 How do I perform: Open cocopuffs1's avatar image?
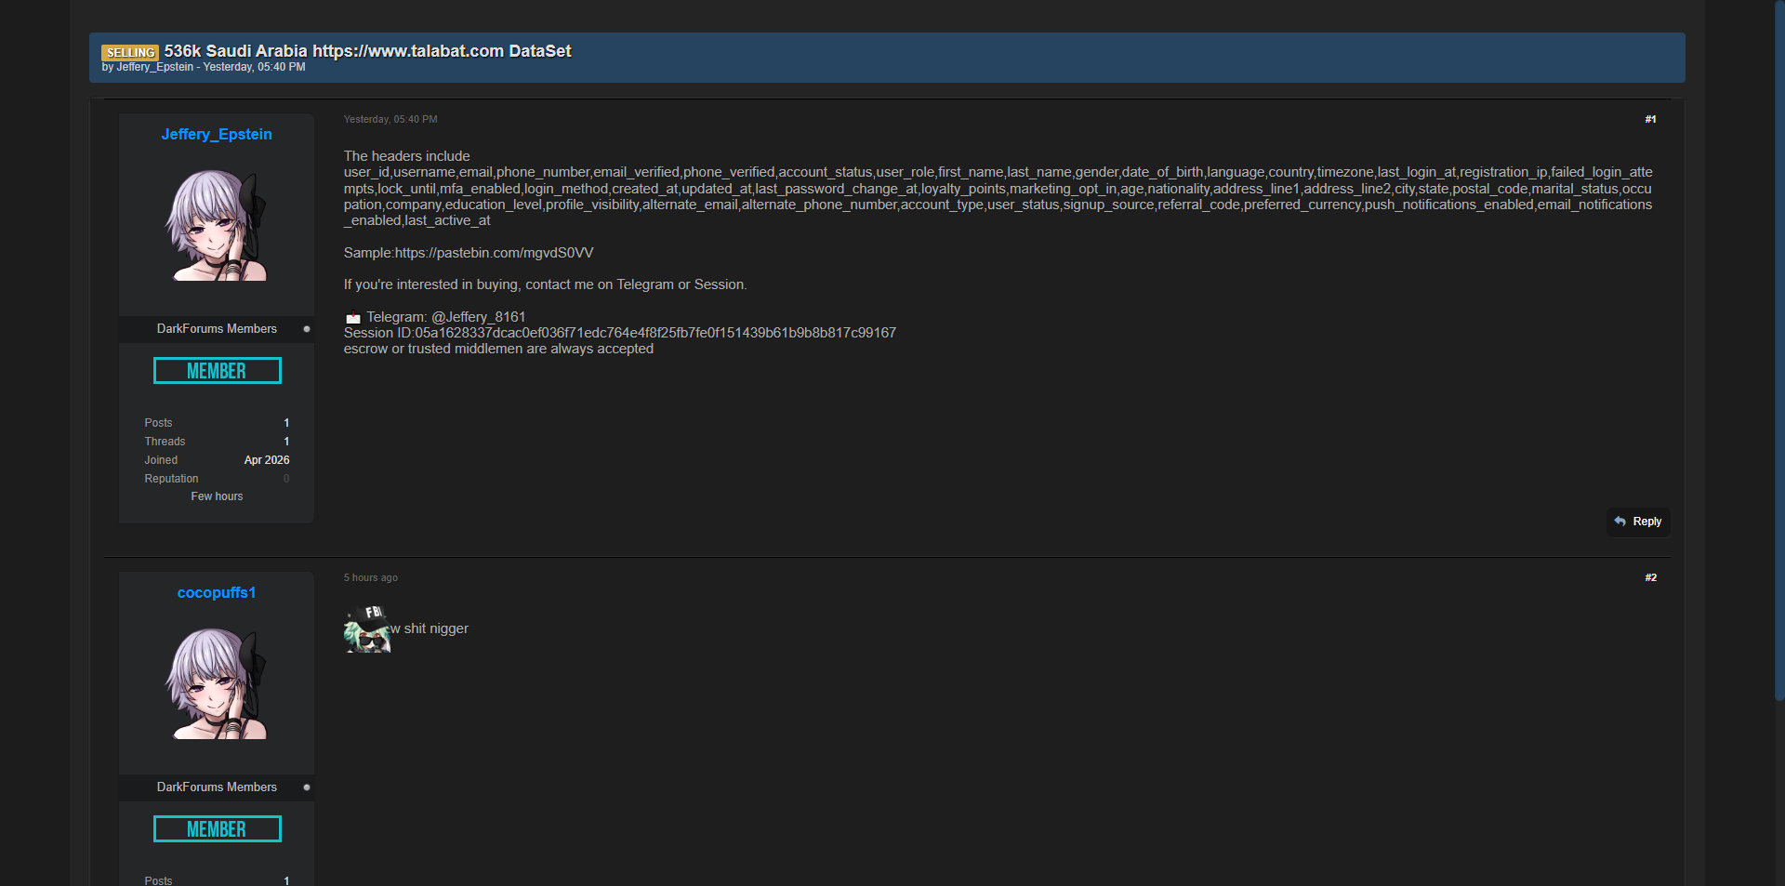tap(217, 683)
